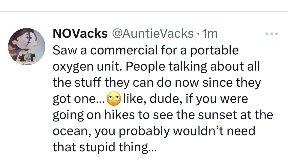Screen dimensions: 288x160
Task: Visit the NOVacks display name profile
Action: click(80, 34)
